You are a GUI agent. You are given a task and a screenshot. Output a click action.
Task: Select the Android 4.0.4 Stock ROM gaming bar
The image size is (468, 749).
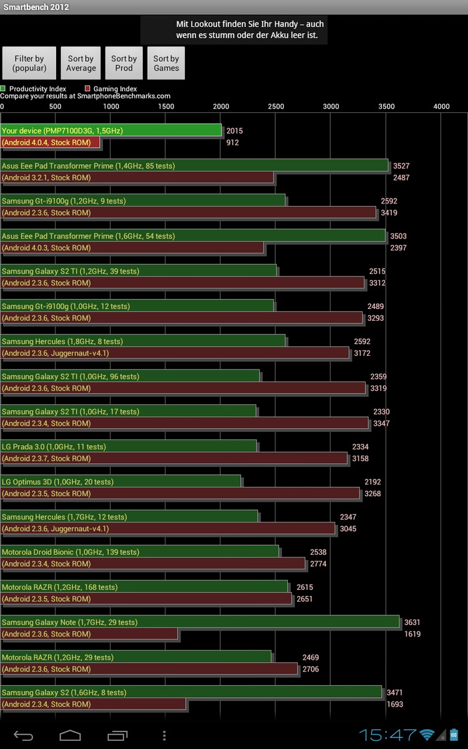(51, 142)
